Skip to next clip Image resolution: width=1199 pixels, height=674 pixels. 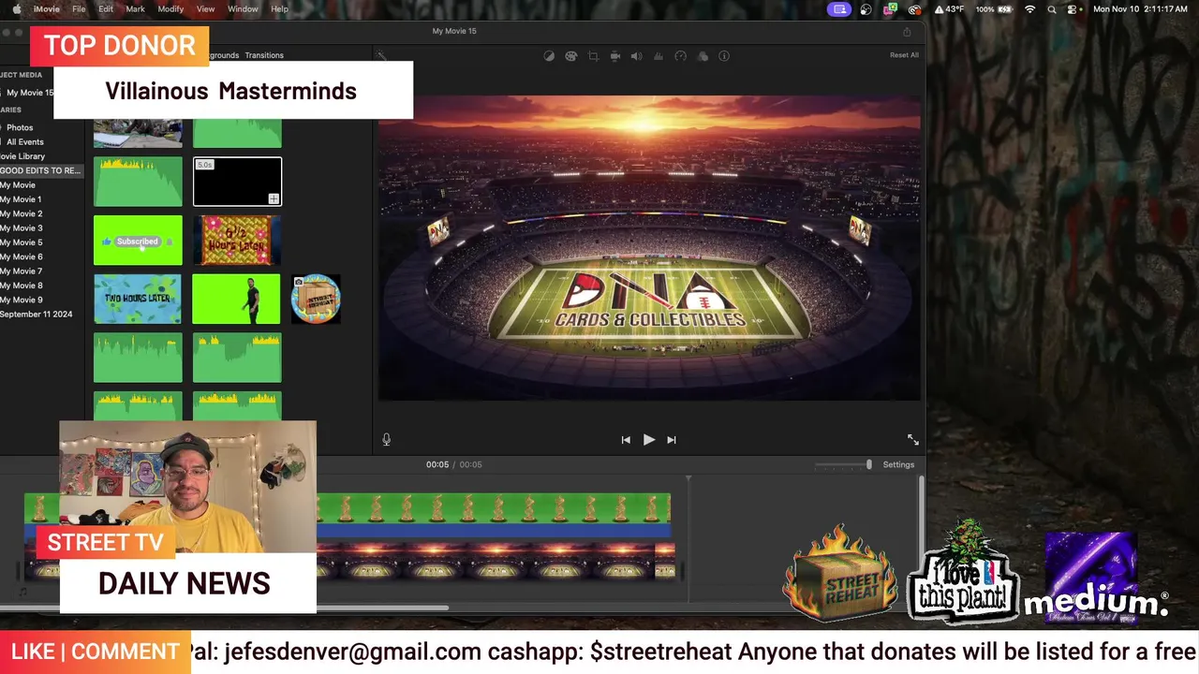click(x=672, y=440)
